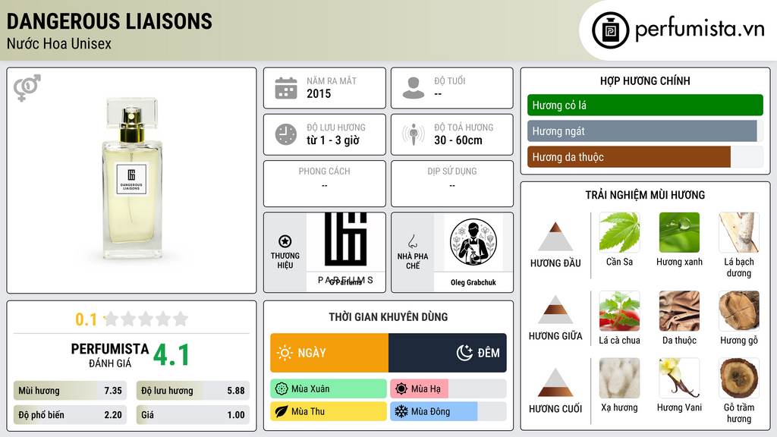
Task: Click the Mùa Xuân season bar
Action: coord(329,389)
